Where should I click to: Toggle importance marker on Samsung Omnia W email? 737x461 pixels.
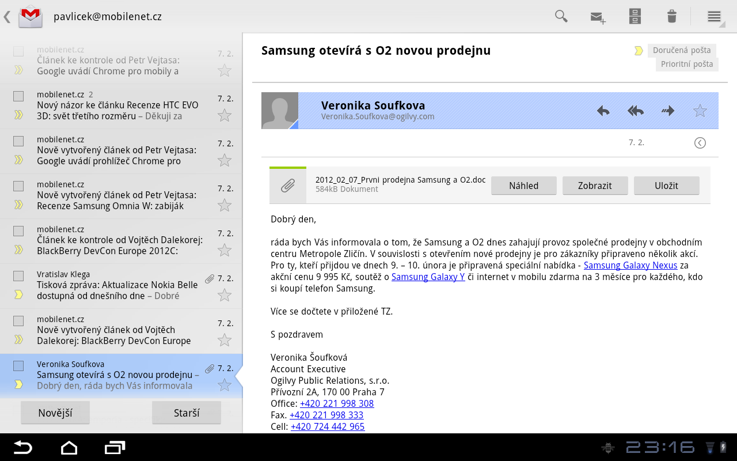pyautogui.click(x=18, y=205)
